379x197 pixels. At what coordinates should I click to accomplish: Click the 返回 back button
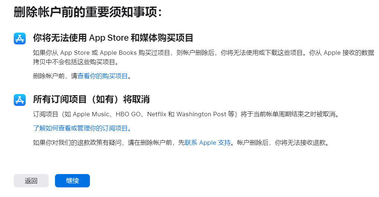pyautogui.click(x=31, y=181)
